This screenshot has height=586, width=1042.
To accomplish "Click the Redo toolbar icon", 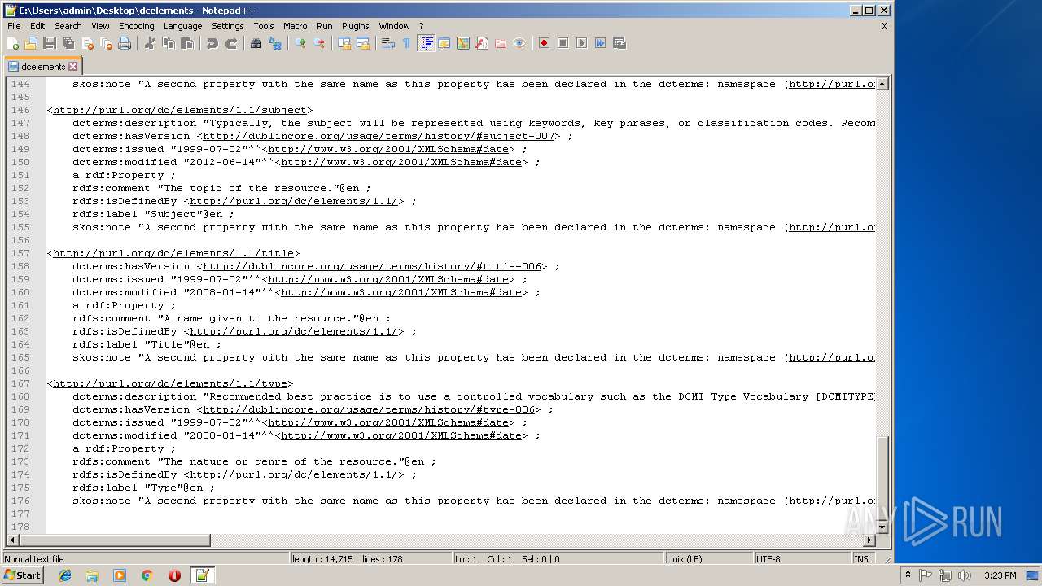I will [x=231, y=43].
